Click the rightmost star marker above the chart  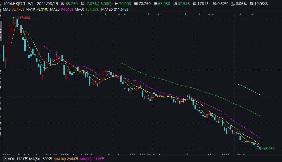click(x=252, y=14)
